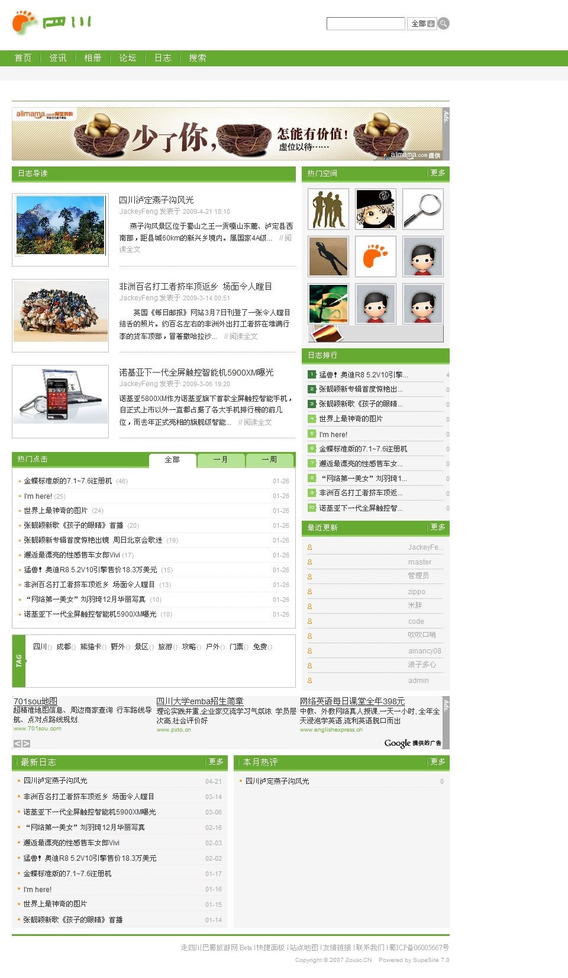
Task: Click 更多 in 最新日志 header
Action: pos(216,762)
